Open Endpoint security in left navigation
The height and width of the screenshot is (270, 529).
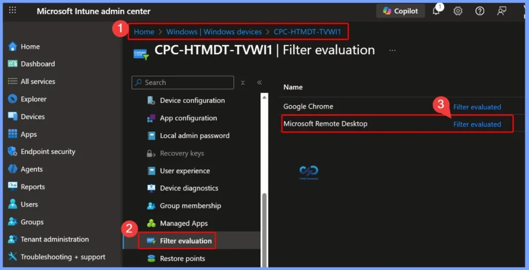(48, 151)
